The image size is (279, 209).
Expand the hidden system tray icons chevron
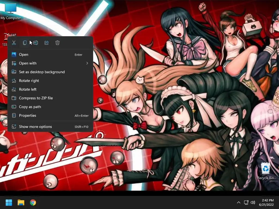(239, 202)
